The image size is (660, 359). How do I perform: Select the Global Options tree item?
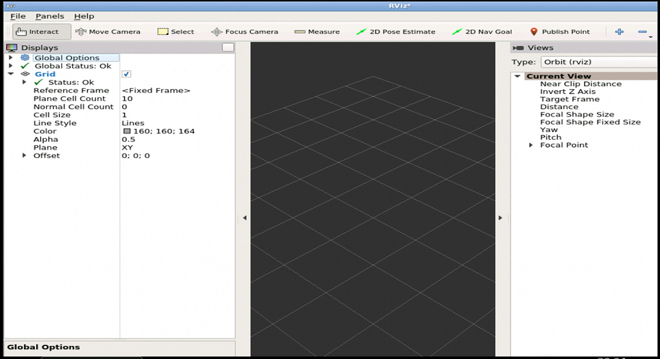coord(67,57)
